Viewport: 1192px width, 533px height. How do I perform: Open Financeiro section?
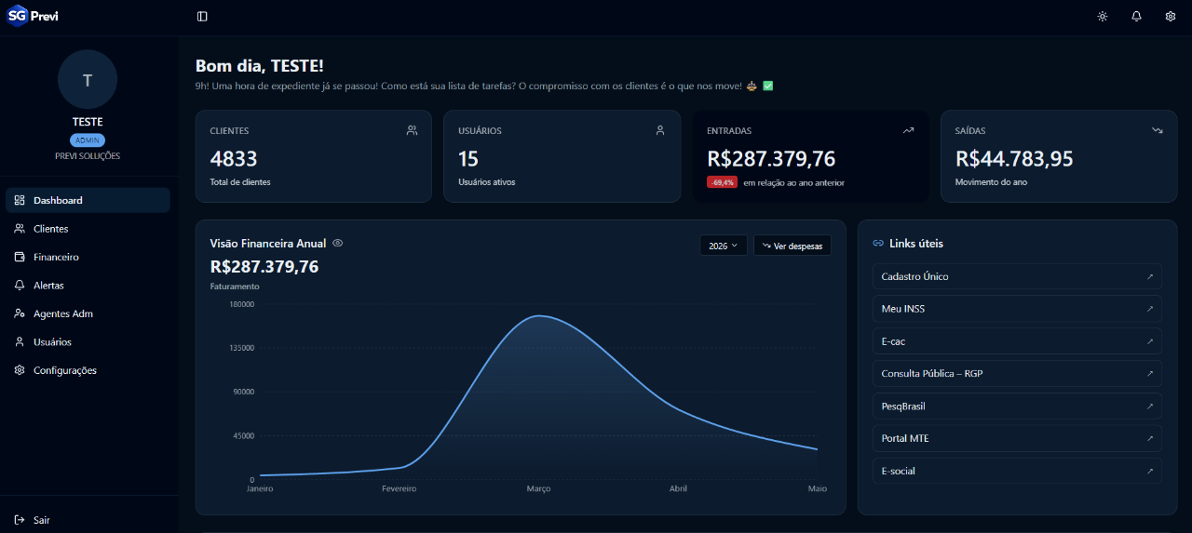[x=88, y=257]
